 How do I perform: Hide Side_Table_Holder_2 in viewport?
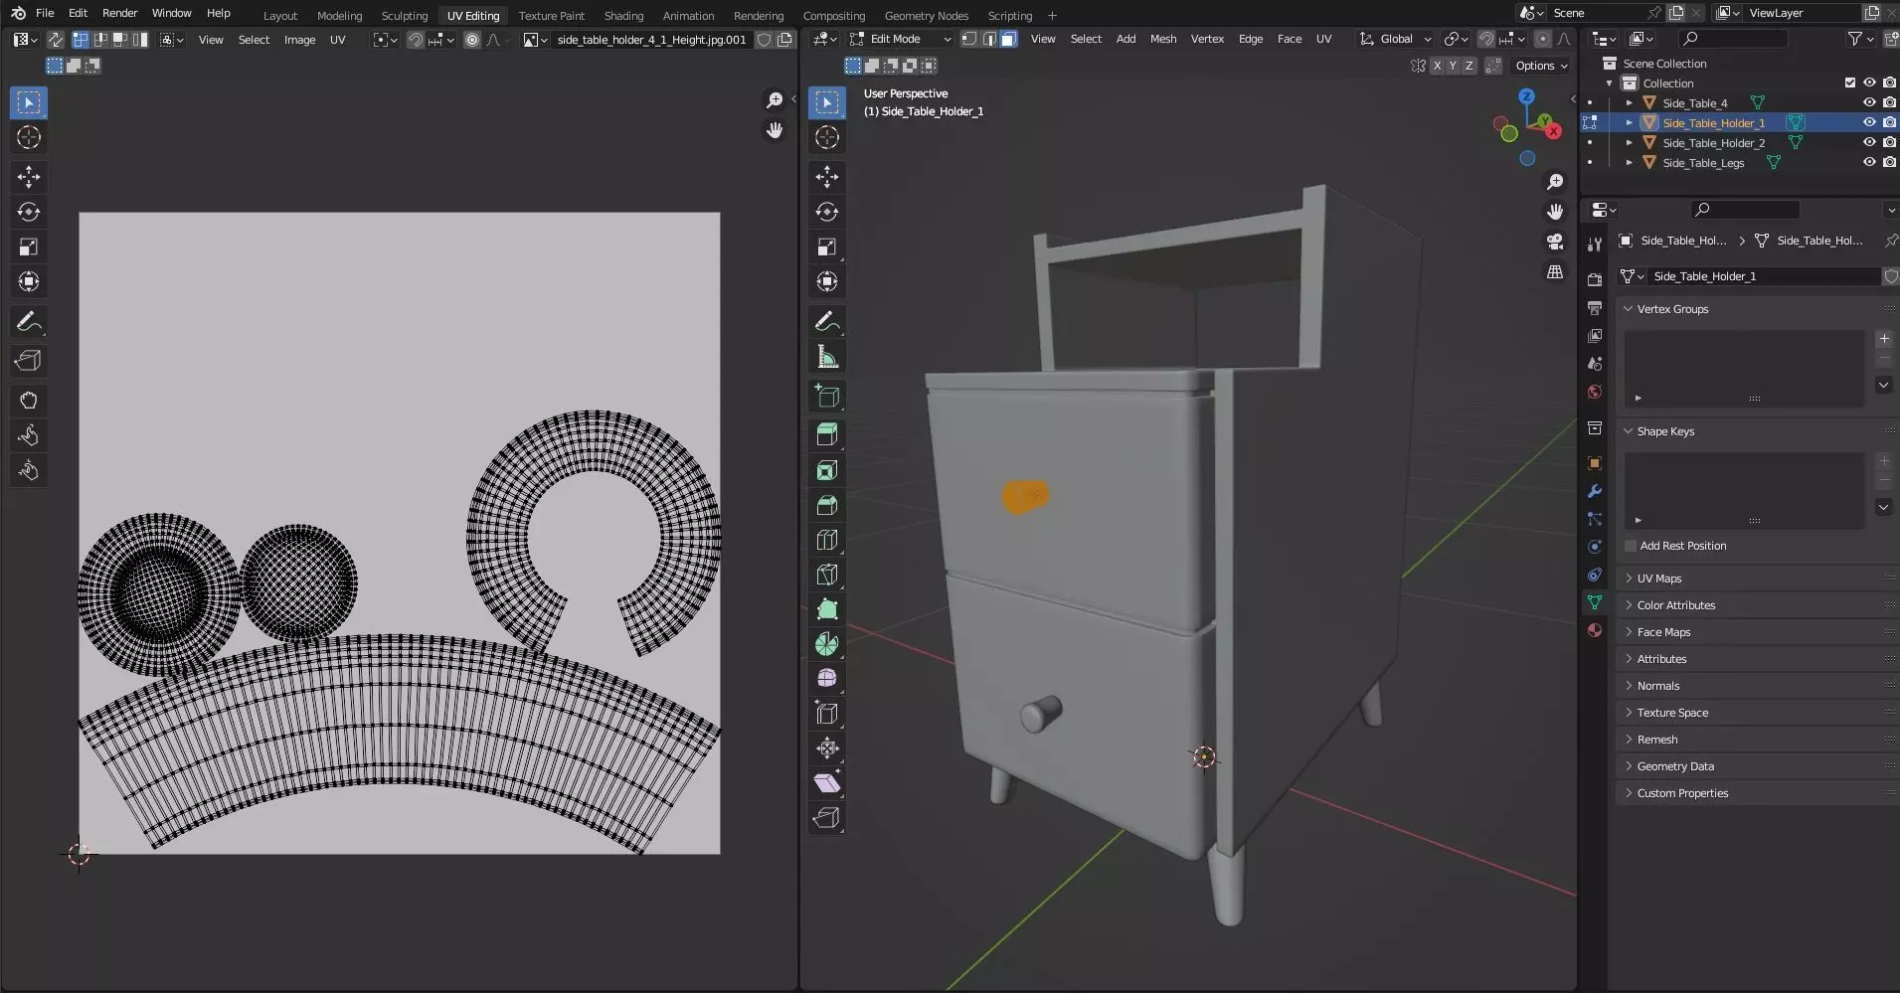(x=1869, y=142)
